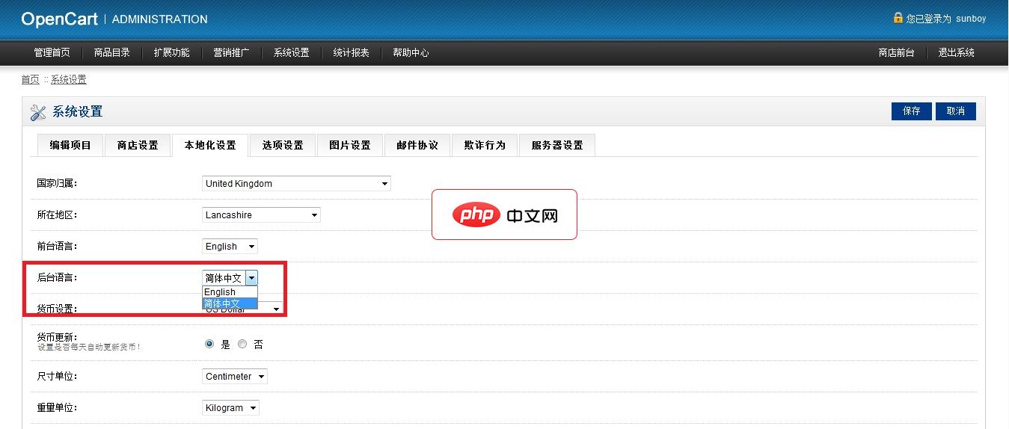Click the 后台语言 label

pos(58,277)
